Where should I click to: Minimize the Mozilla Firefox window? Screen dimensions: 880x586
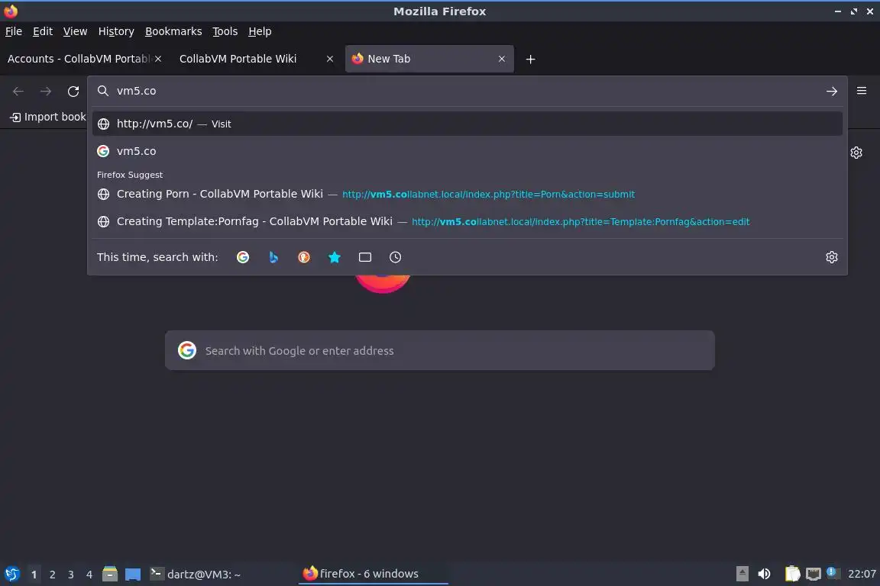(x=837, y=11)
